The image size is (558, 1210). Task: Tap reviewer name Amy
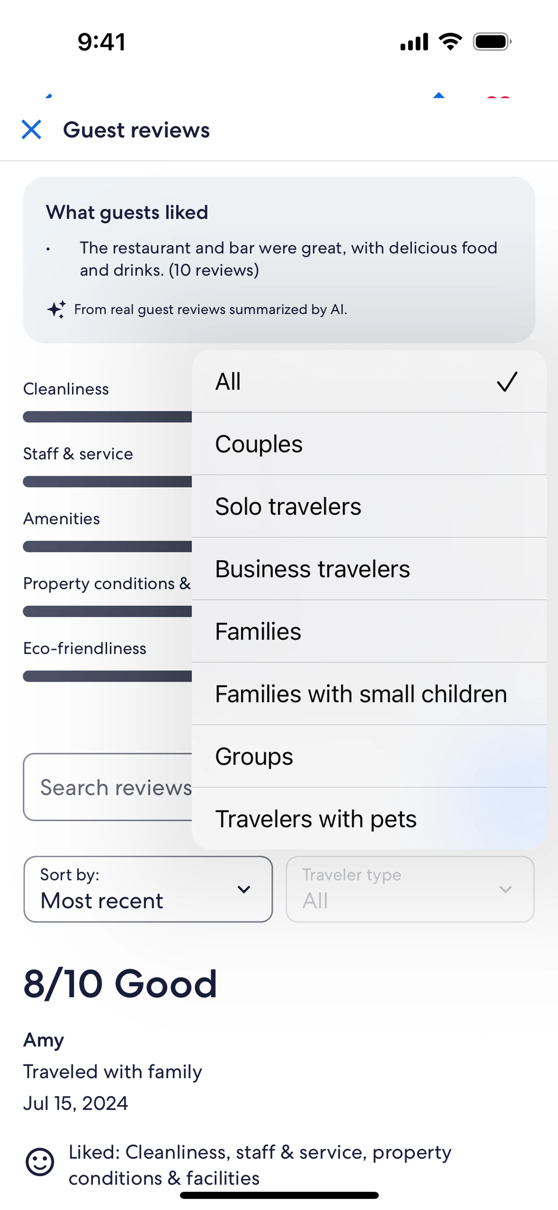pyautogui.click(x=44, y=1040)
